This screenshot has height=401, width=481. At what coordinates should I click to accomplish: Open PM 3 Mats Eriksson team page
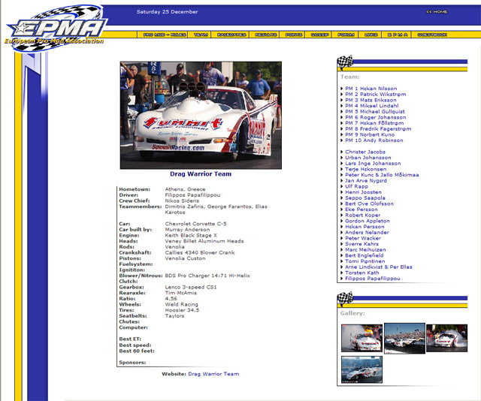371,100
